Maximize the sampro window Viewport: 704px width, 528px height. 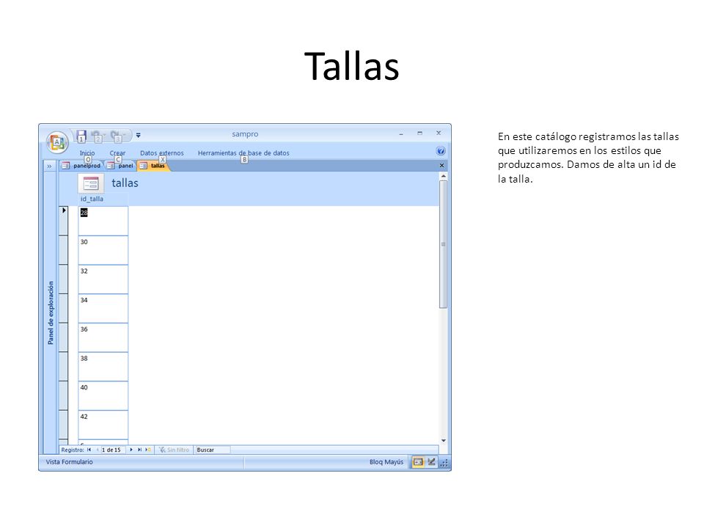pos(419,133)
